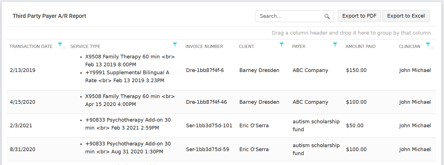Image resolution: width=444 pixels, height=165 pixels.
Task: Focus the Search input field
Action: [x=290, y=16]
